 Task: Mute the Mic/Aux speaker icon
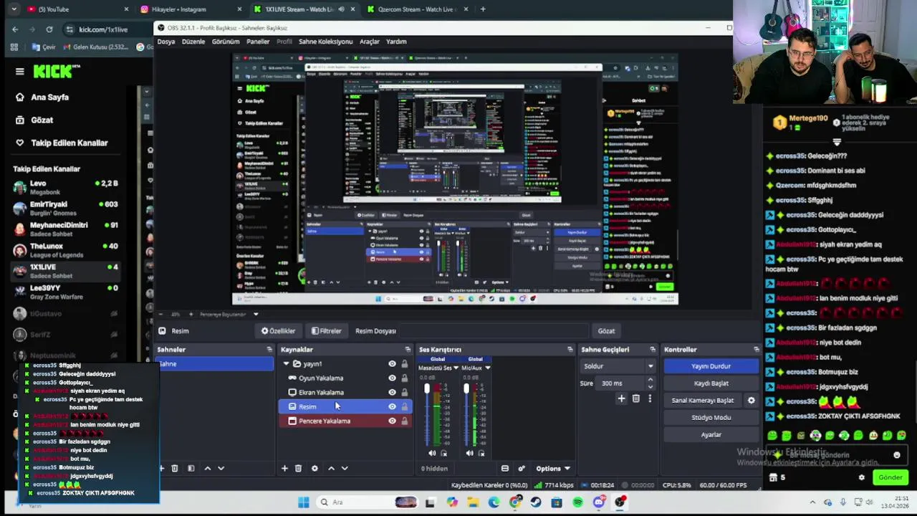coord(470,453)
